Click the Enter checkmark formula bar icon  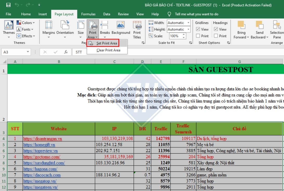coord(55,52)
